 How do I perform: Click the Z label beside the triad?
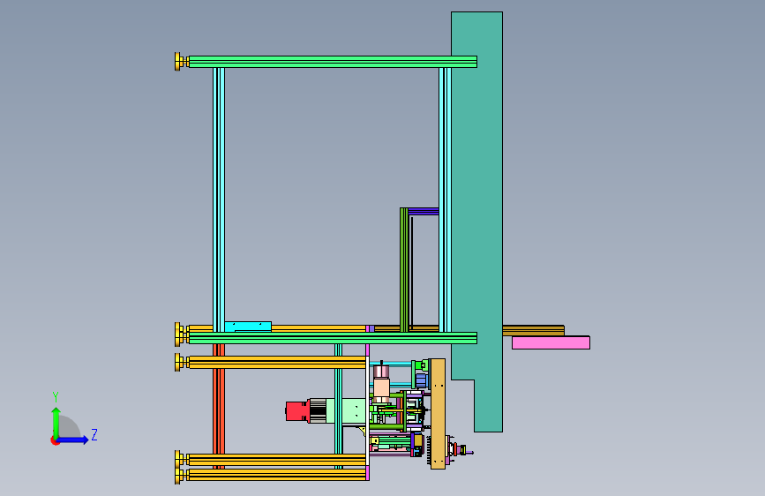click(94, 434)
